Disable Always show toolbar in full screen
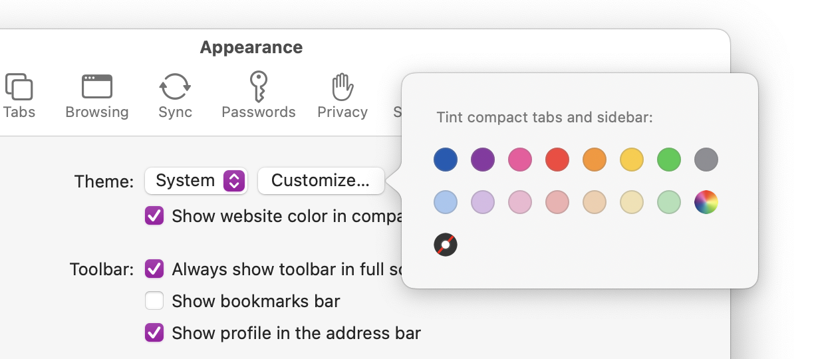Image resolution: width=814 pixels, height=359 pixels. click(154, 269)
